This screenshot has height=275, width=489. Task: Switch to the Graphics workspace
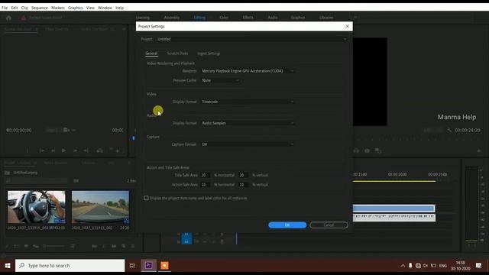pyautogui.click(x=298, y=18)
